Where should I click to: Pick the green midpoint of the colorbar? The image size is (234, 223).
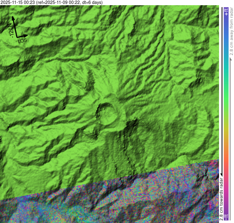coord(226,113)
